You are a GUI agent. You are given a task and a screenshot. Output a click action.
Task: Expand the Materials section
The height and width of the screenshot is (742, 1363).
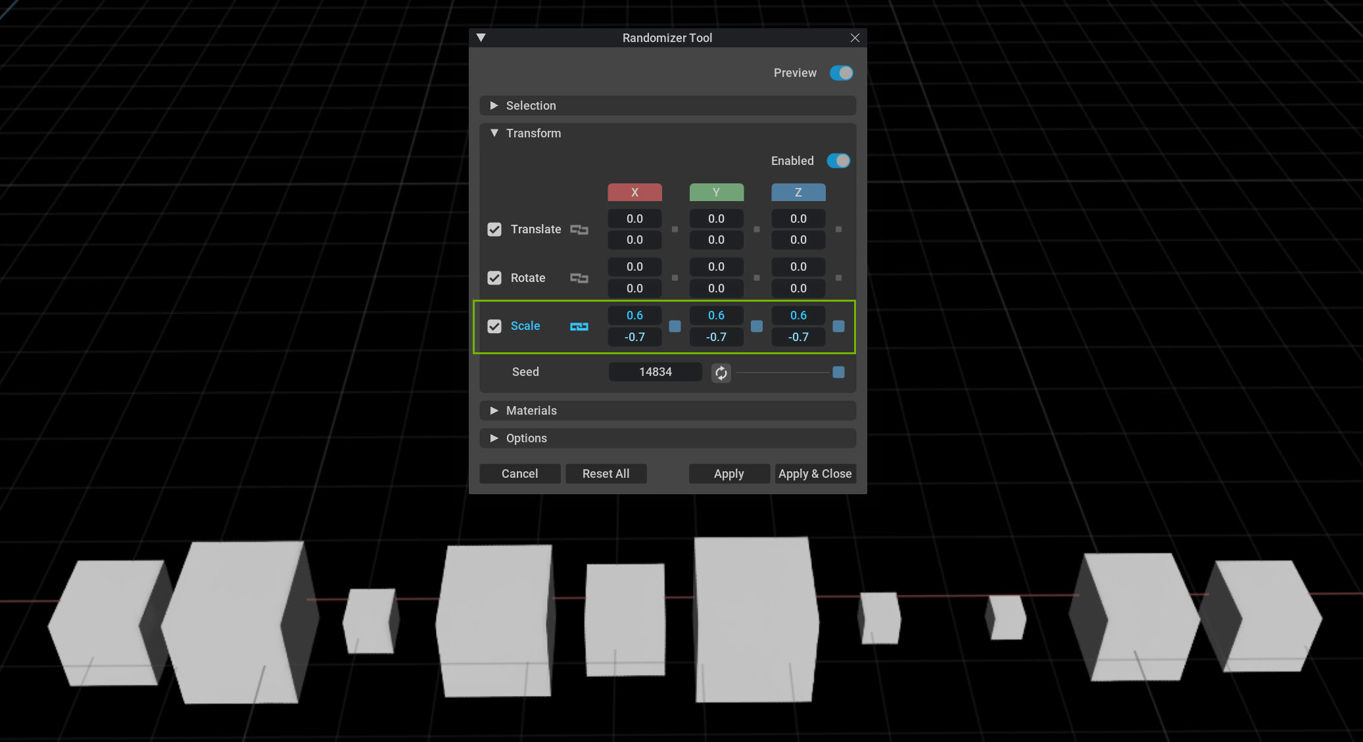click(494, 410)
